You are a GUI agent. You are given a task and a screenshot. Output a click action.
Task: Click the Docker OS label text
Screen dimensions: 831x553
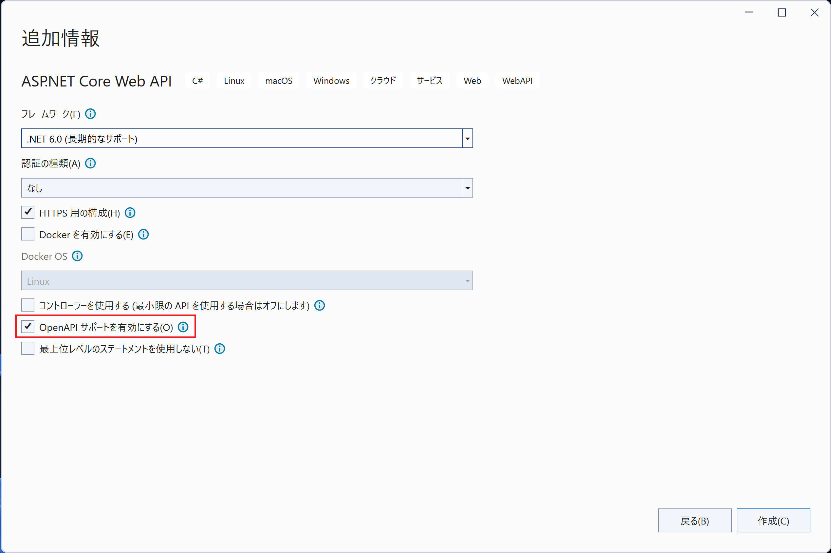click(45, 257)
